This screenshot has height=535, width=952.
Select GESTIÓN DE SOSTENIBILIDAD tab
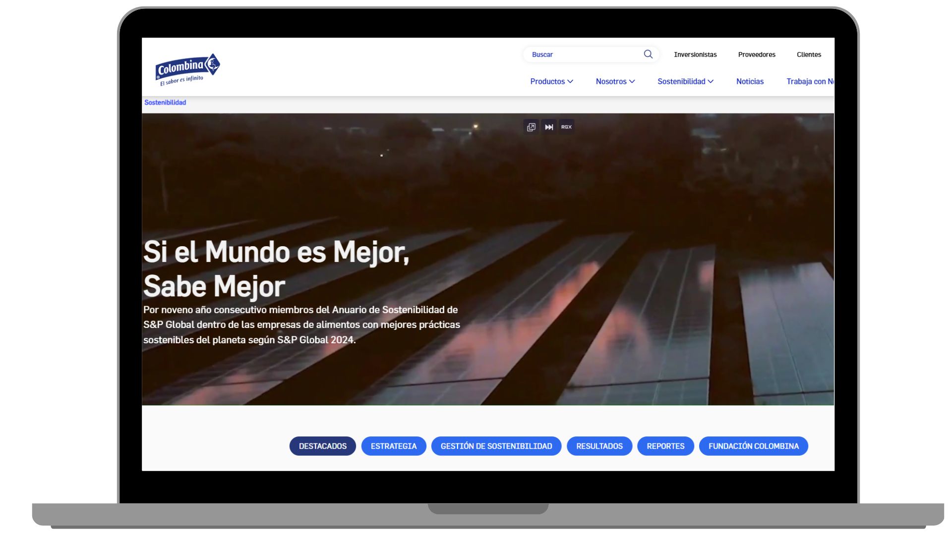[x=496, y=446]
